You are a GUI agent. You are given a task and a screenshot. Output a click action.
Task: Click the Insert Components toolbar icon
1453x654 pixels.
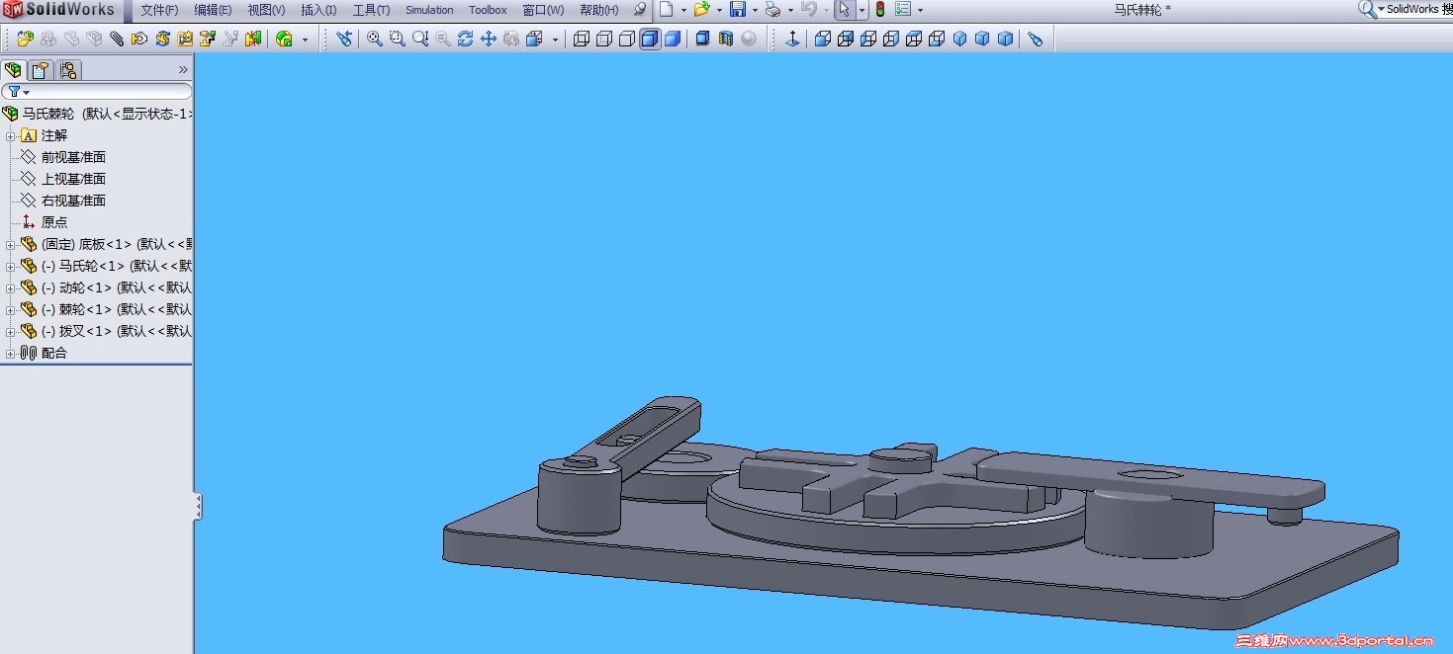(x=25, y=39)
